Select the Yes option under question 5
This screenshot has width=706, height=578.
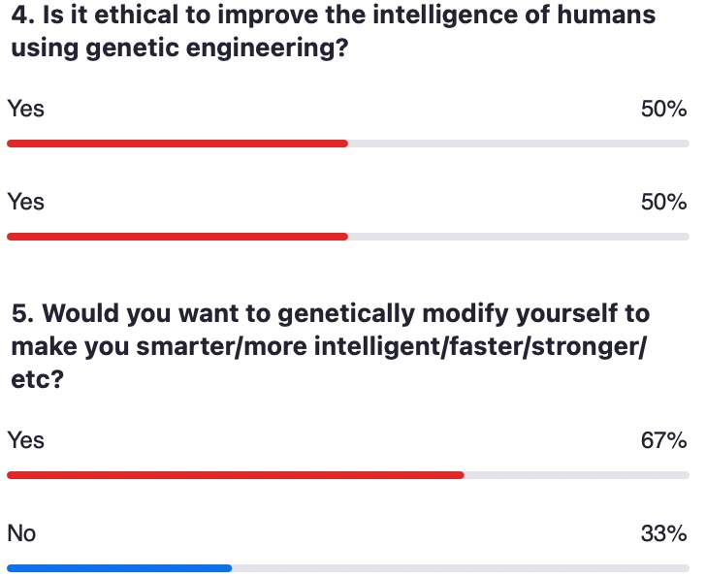[x=26, y=440]
